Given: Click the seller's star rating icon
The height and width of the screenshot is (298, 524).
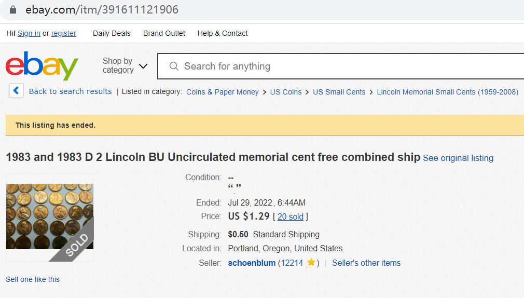Looking at the screenshot, I should [311, 263].
